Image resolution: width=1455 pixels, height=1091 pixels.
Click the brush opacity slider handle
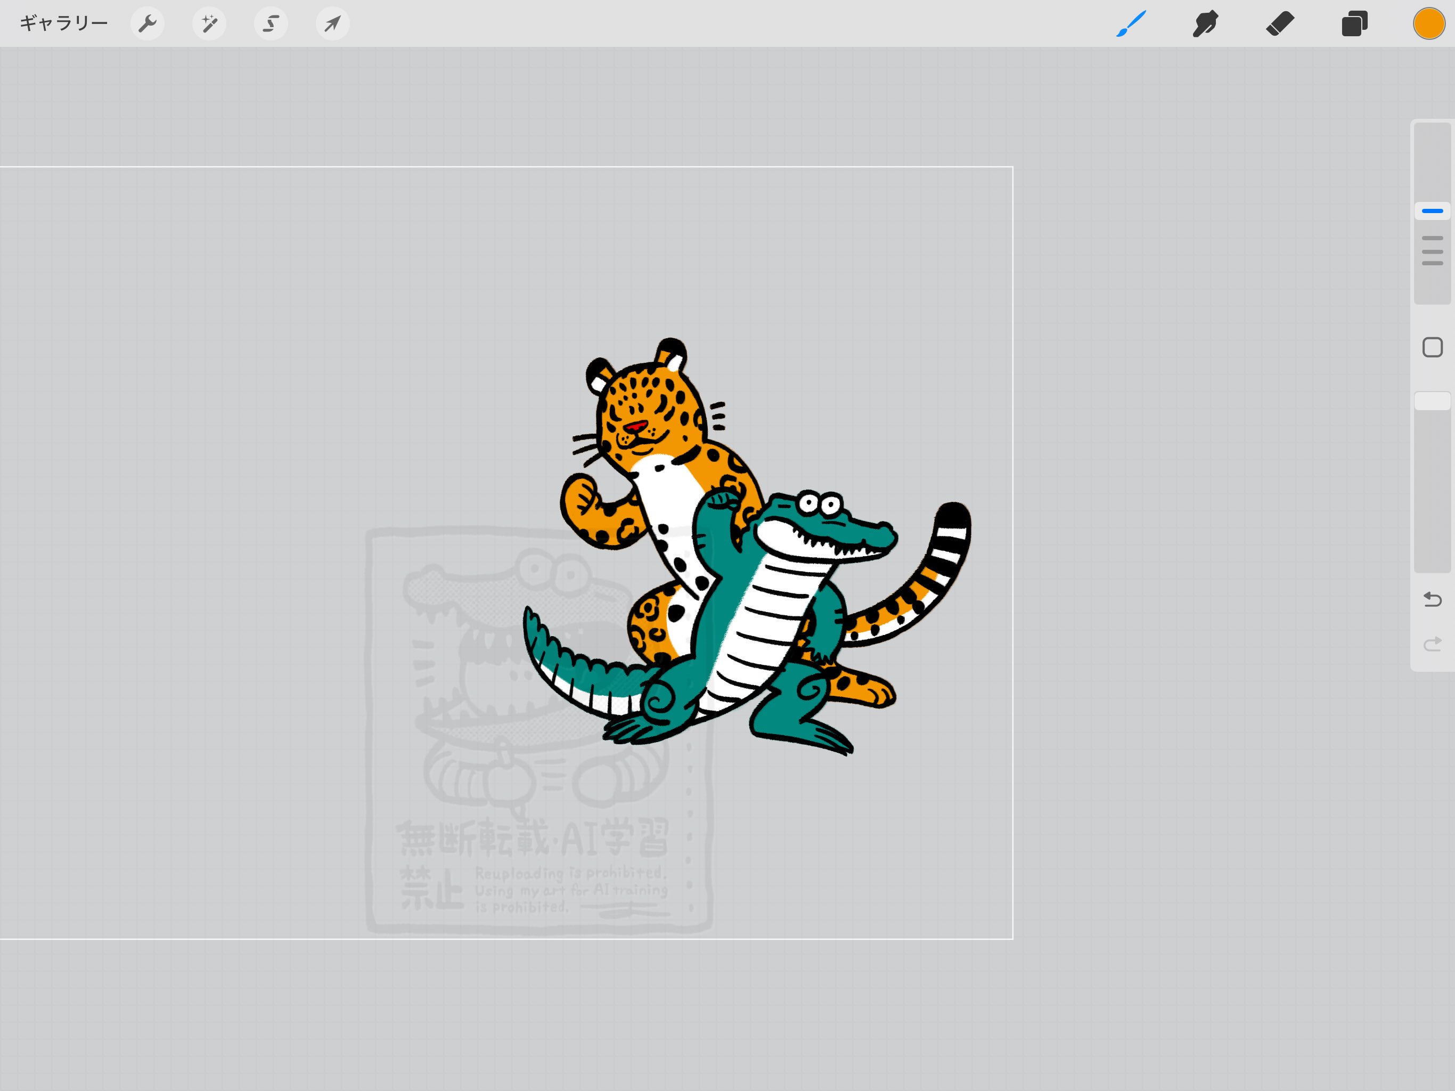tap(1432, 401)
